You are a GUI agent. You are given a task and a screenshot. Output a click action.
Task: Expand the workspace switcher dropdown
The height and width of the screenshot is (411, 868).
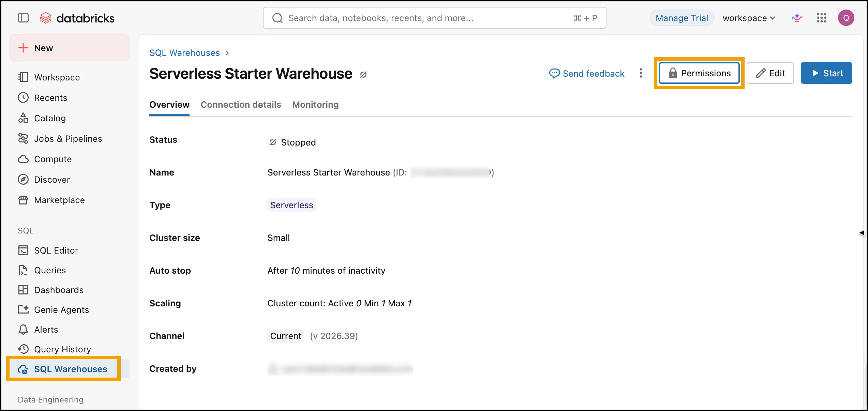point(749,18)
